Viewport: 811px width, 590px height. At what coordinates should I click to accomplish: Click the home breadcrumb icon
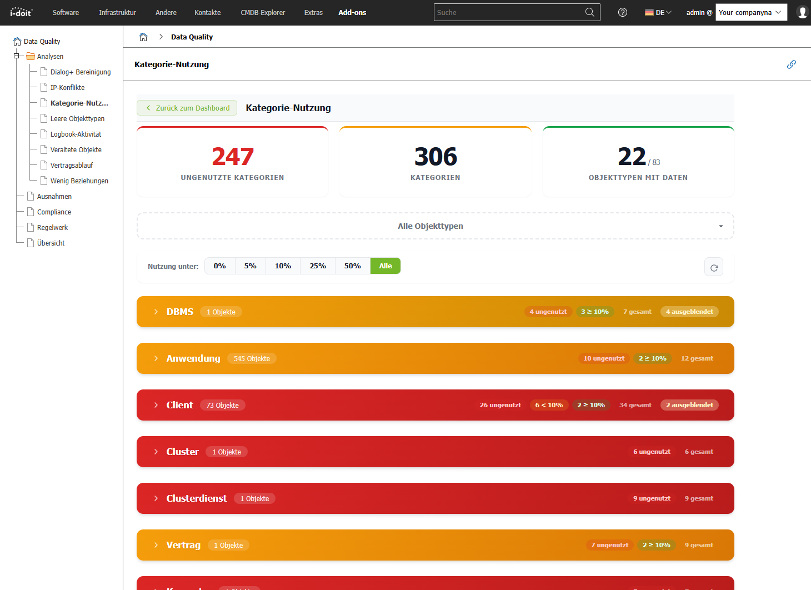(143, 36)
